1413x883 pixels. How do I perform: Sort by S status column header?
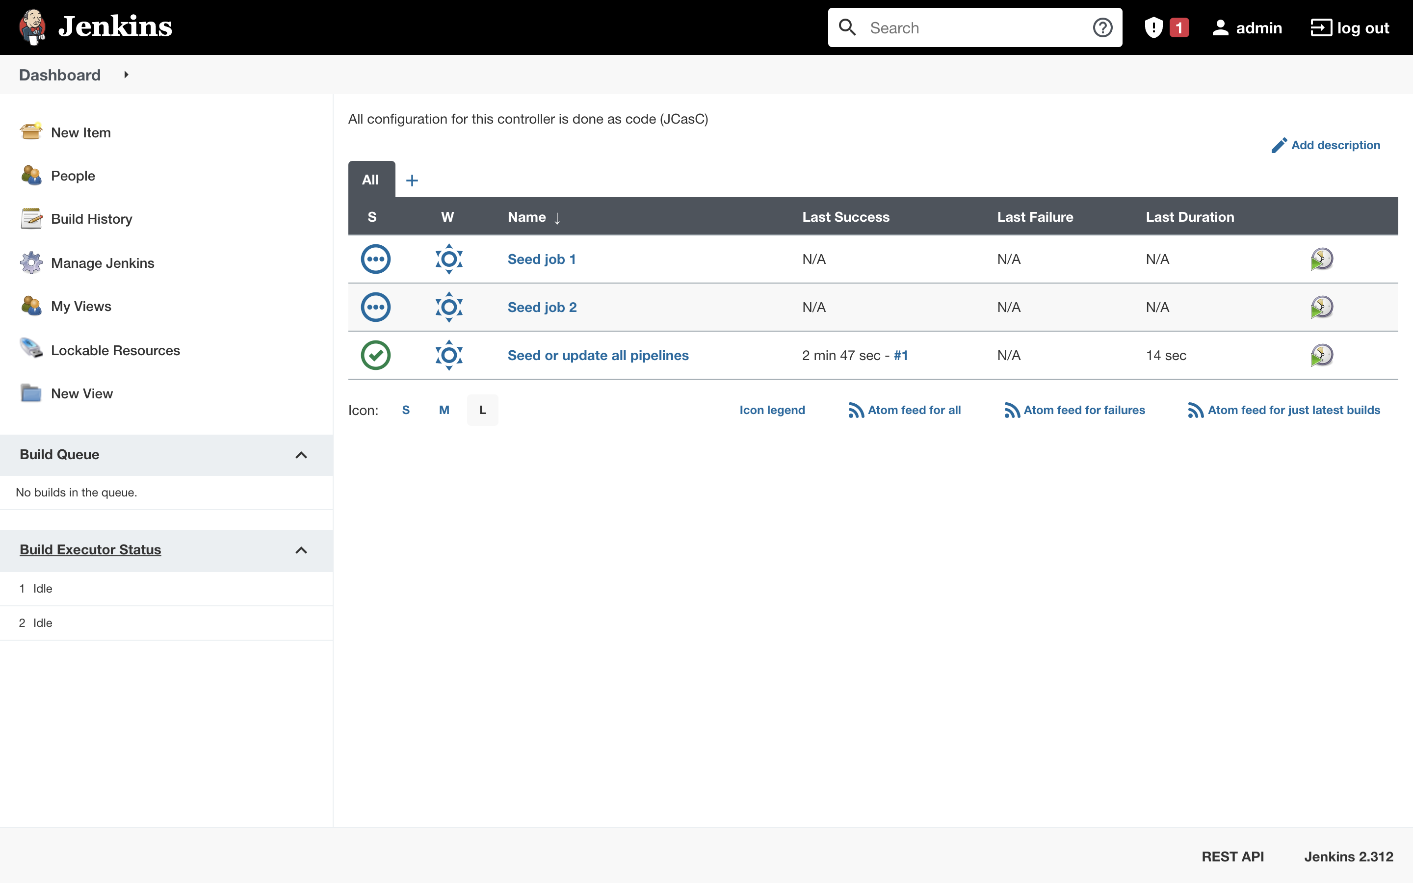(372, 217)
